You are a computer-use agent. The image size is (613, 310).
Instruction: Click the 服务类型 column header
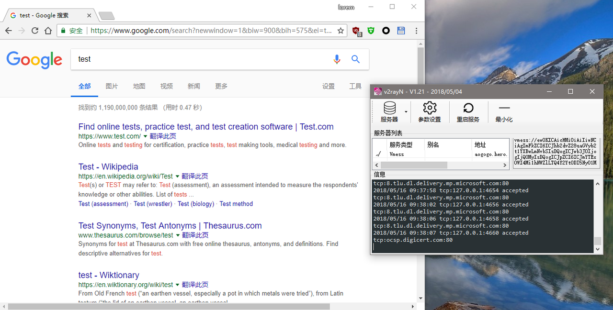(400, 144)
